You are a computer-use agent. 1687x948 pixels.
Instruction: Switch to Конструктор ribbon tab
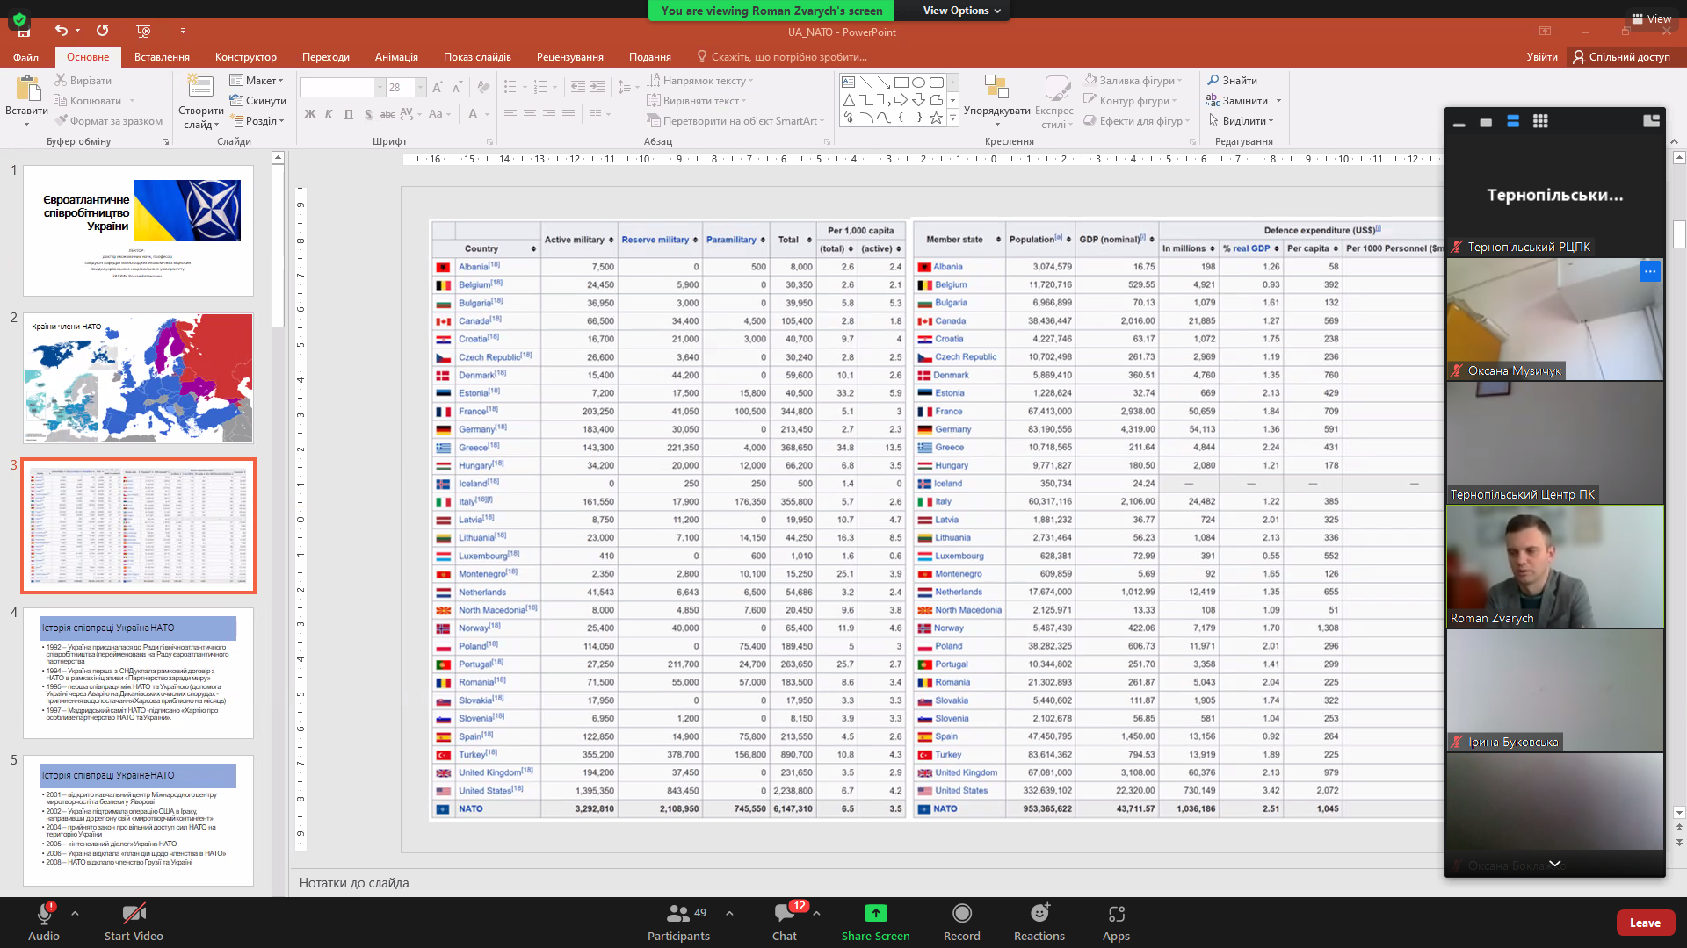245,57
